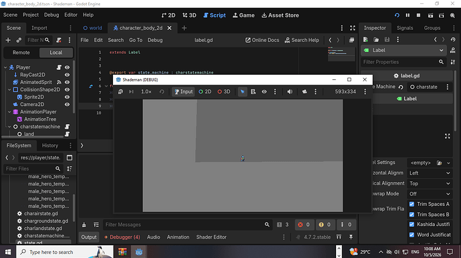
Task: Switch to the 2D workspace
Action: tap(168, 15)
